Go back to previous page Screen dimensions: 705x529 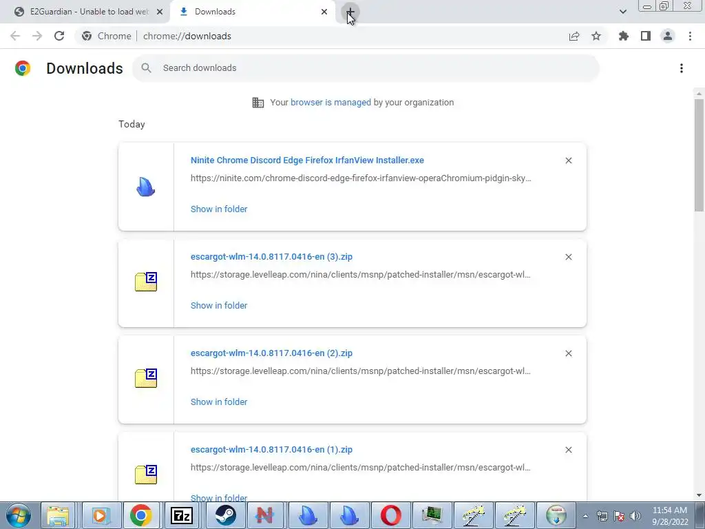[15, 36]
